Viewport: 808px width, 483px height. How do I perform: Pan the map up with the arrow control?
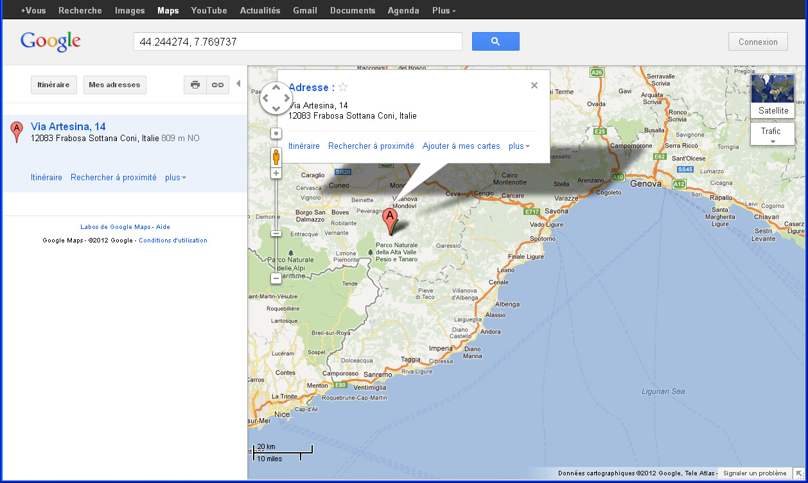click(x=276, y=87)
